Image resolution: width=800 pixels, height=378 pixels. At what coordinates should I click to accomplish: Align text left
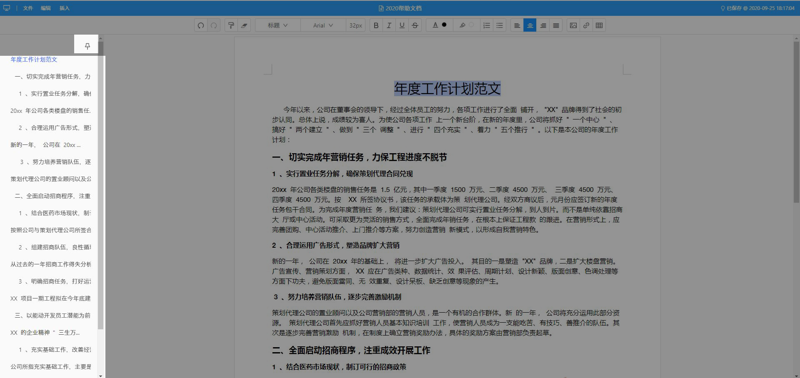[x=517, y=25]
